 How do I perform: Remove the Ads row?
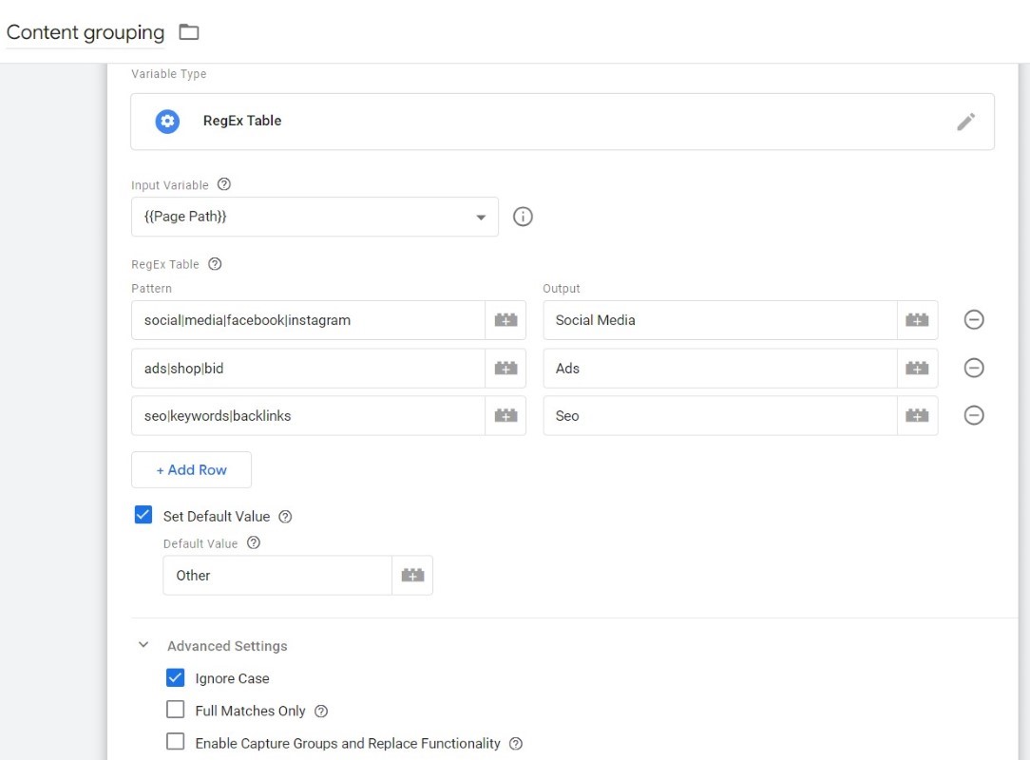[974, 368]
